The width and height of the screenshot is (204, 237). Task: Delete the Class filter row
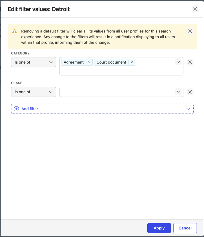(190, 92)
